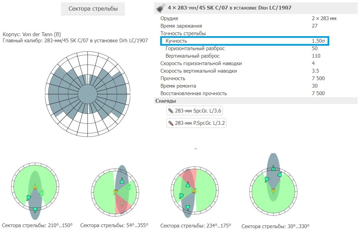Click shell icon on 283-мм Spr.Gr. L/3.6

[x=171, y=110]
